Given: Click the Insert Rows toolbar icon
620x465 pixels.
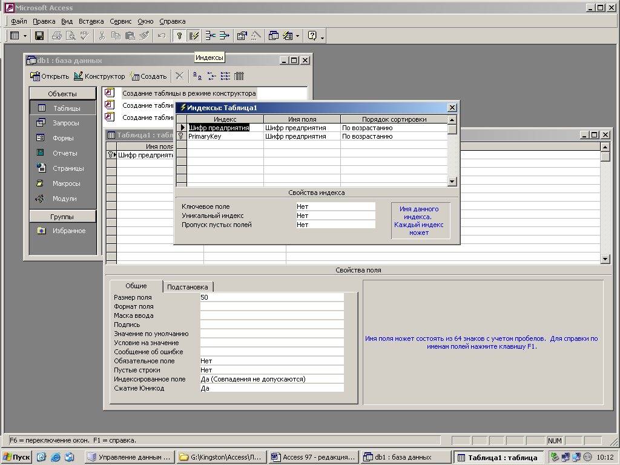Looking at the screenshot, I should pyautogui.click(x=210, y=36).
